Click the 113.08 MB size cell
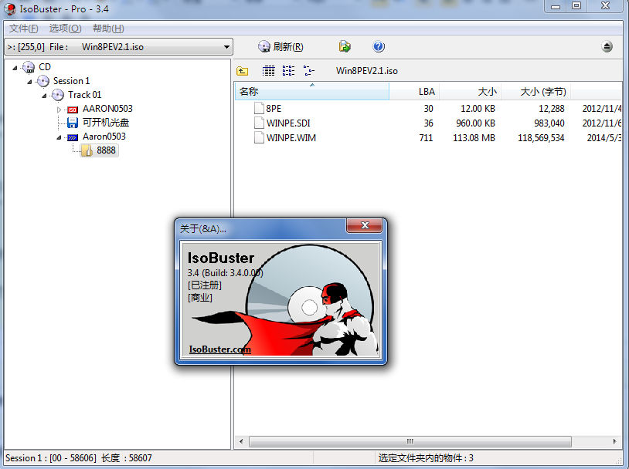The image size is (629, 469). (474, 138)
